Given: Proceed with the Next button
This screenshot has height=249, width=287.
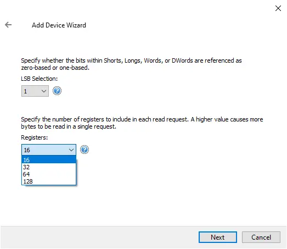Looking at the screenshot, I should pos(218,237).
